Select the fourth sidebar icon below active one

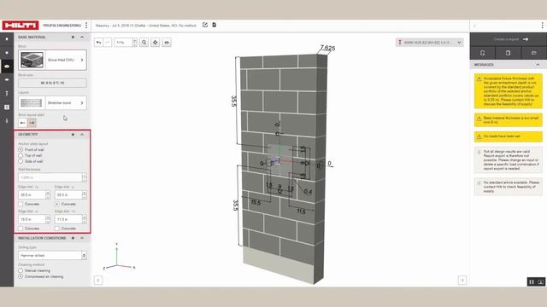click(x=7, y=79)
